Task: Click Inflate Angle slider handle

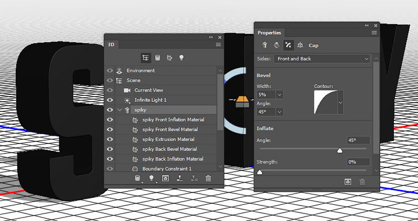Action: click(x=340, y=151)
